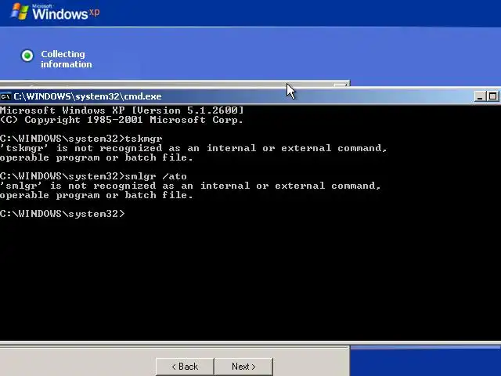Click the "'smlgr' is not recognized" error line

[x=190, y=186]
